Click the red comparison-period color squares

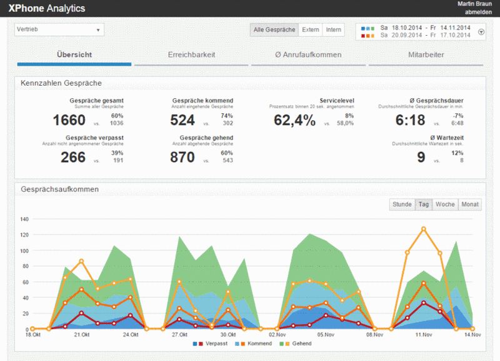(367, 36)
